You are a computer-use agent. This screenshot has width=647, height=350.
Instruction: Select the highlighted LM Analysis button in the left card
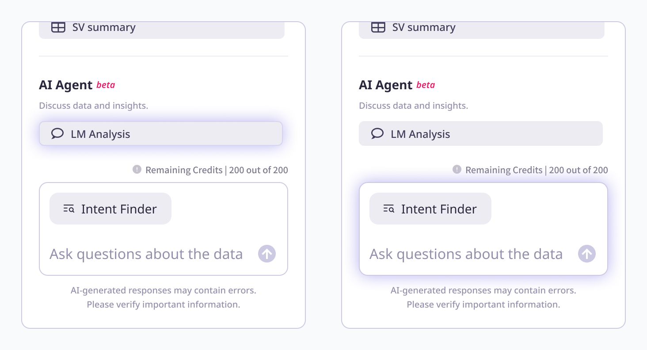point(161,133)
